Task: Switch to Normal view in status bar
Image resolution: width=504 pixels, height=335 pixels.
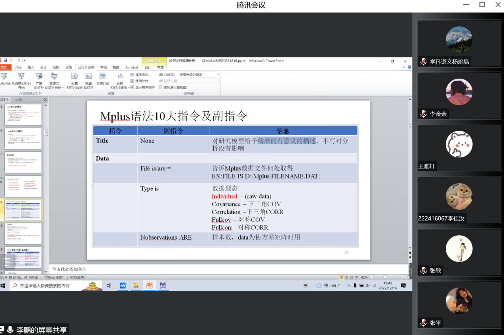Action: 341,277
